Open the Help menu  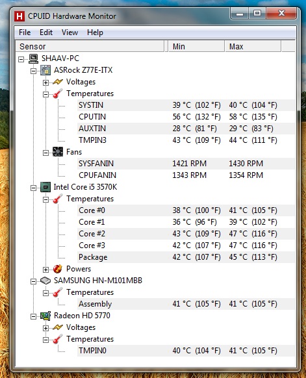[x=95, y=32]
